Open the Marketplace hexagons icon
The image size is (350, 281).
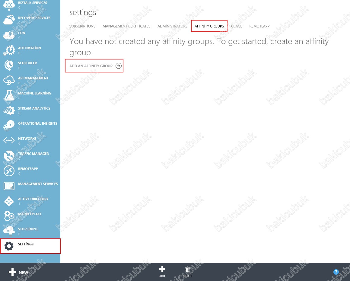(9, 216)
